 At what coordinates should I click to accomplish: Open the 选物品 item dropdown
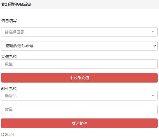pyautogui.click(x=79, y=96)
